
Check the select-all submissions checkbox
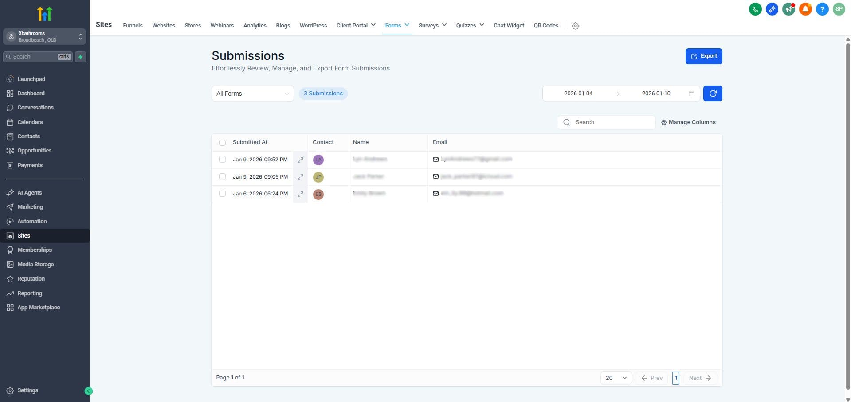click(222, 142)
